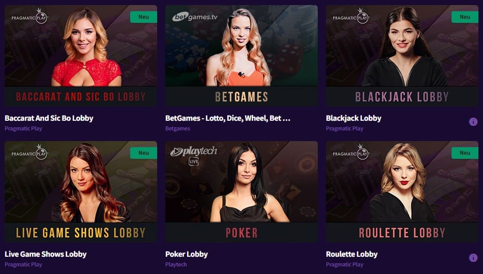Click Pragmatic Play logo on Live Game Shows tile
The image size is (483, 274).
(29, 152)
